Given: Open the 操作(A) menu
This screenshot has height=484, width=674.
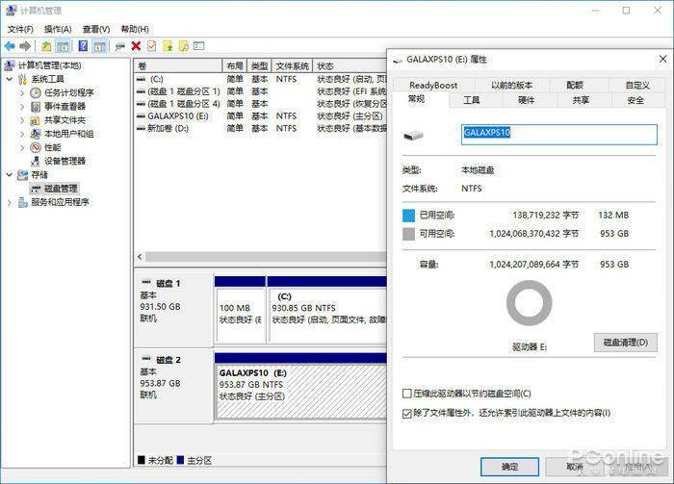Looking at the screenshot, I should (x=58, y=29).
